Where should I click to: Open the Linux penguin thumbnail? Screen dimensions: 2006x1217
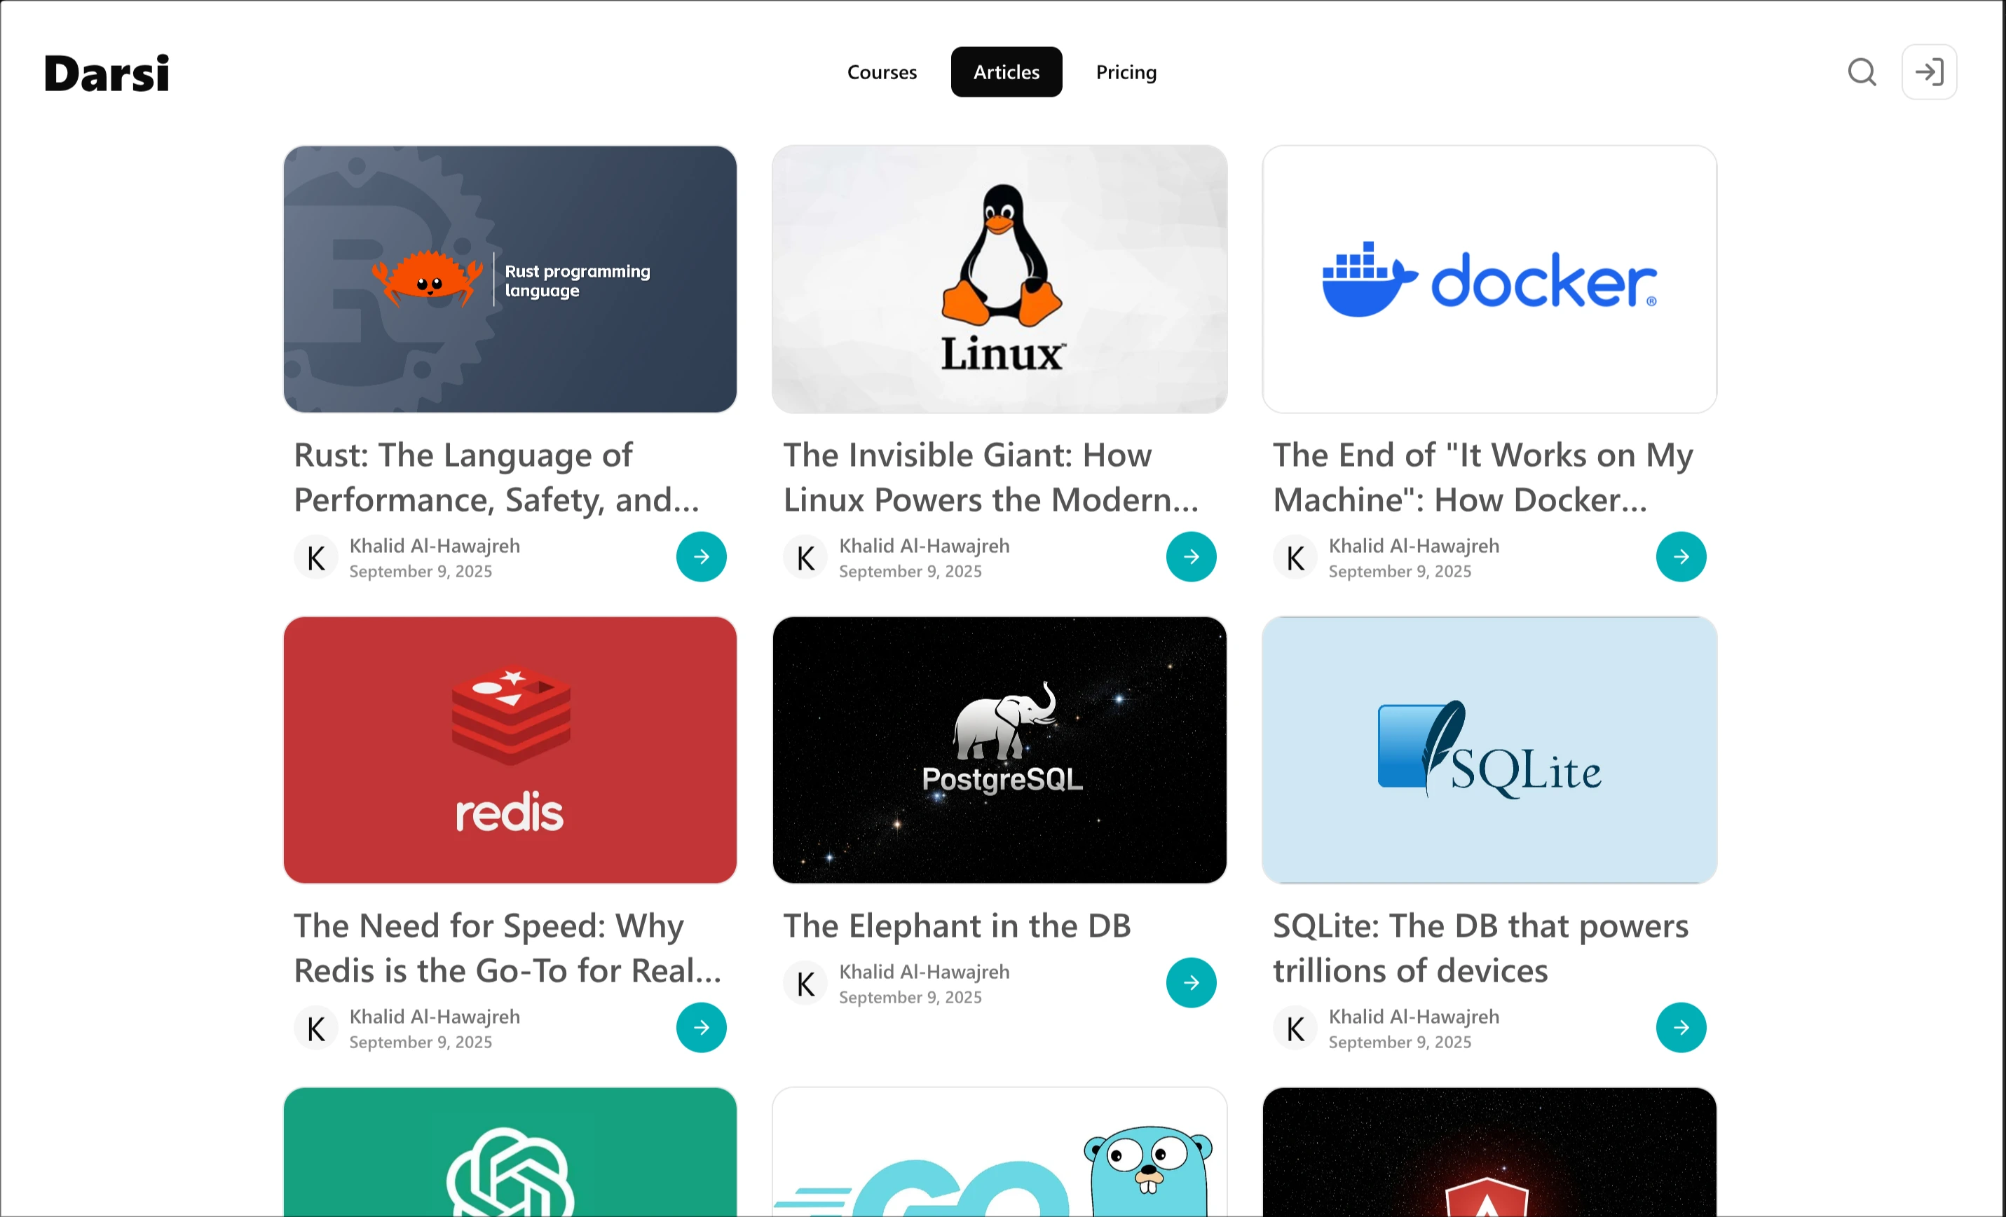click(999, 280)
